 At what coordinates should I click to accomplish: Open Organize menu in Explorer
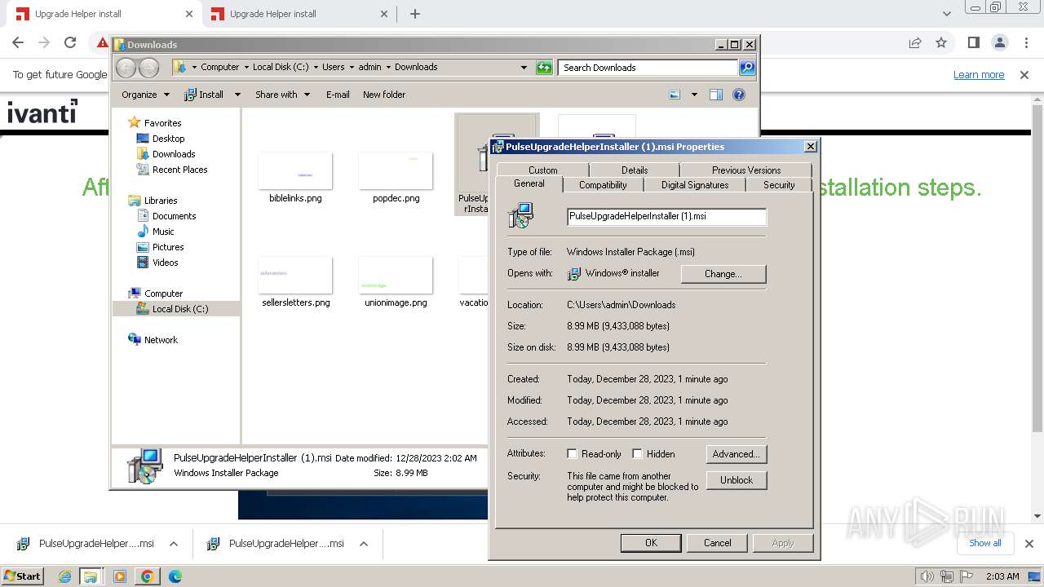coord(145,95)
